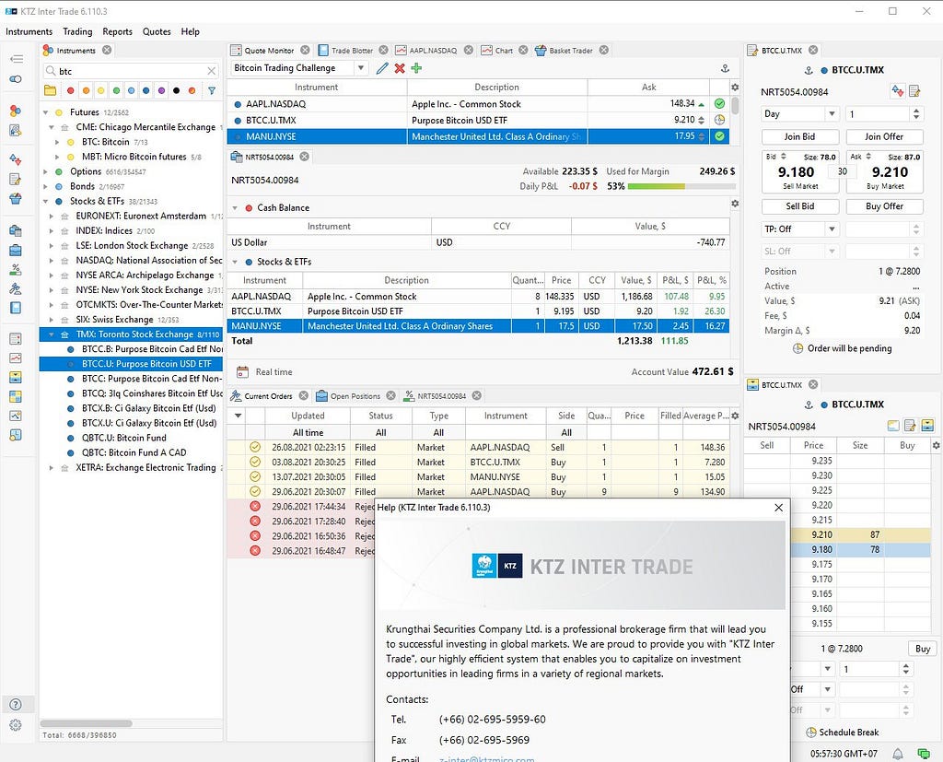The height and width of the screenshot is (762, 943).
Task: Expand the Bonds tree group
Action: (x=46, y=187)
